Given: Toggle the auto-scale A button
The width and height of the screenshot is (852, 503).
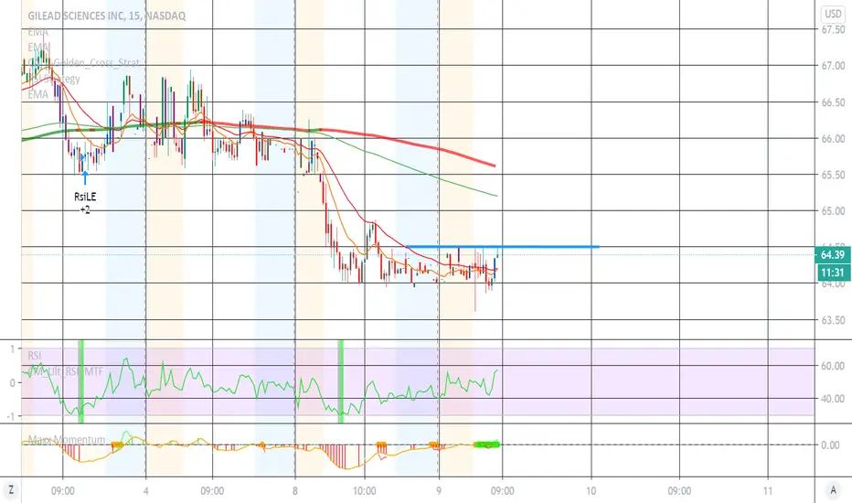Looking at the screenshot, I should (x=833, y=490).
